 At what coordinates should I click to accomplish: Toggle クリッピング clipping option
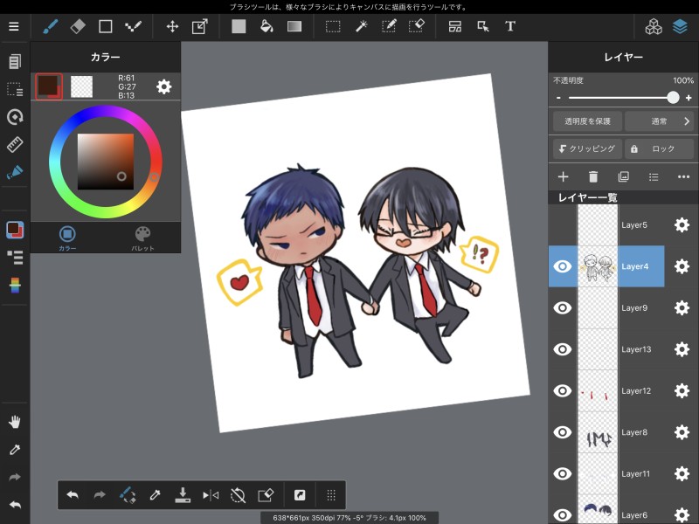587,148
